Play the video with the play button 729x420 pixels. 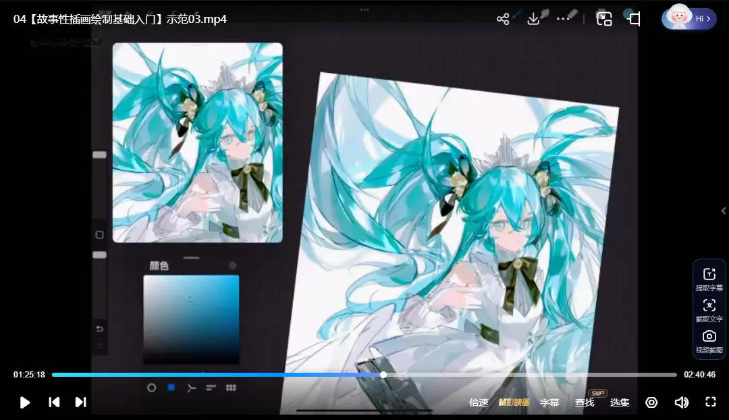click(25, 402)
